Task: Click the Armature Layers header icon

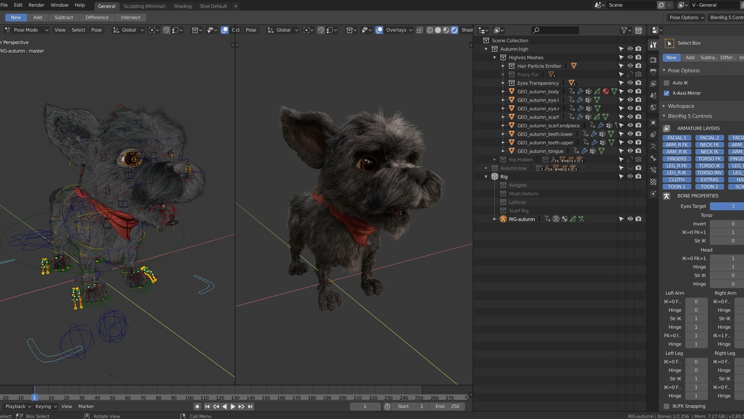Action: point(667,129)
